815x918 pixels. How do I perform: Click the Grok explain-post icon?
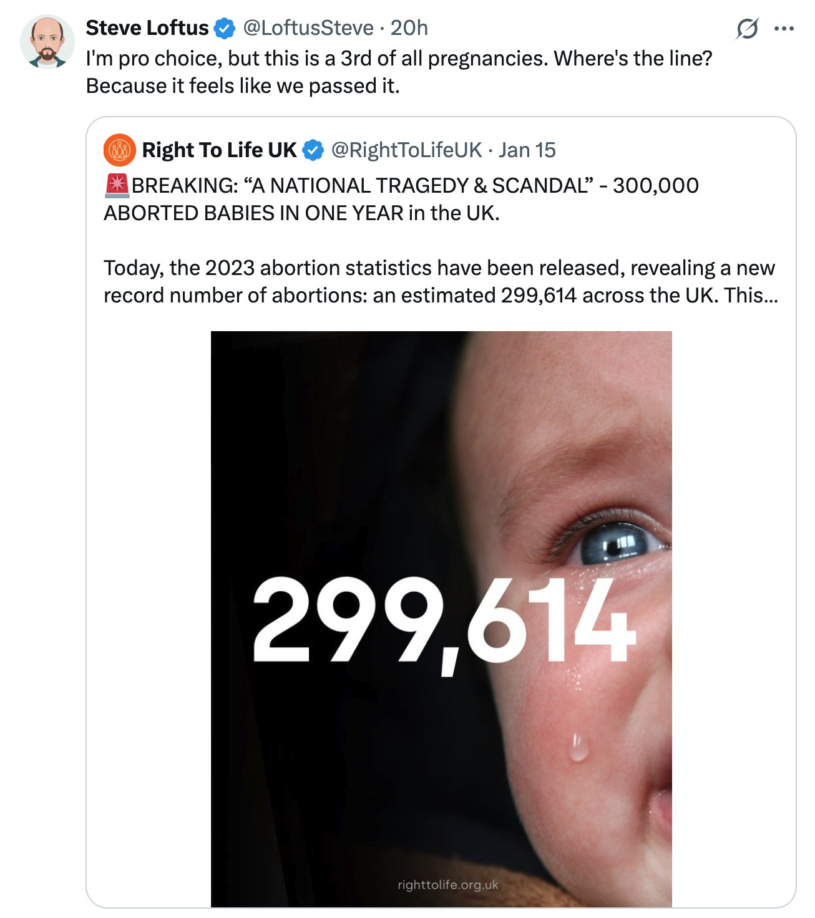pyautogui.click(x=747, y=29)
